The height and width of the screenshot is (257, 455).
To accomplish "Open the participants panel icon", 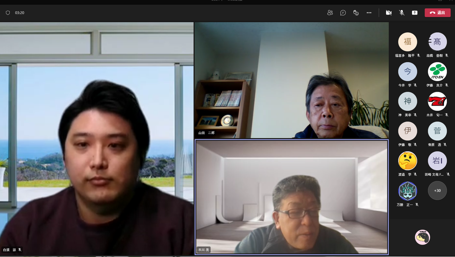I will [x=330, y=13].
